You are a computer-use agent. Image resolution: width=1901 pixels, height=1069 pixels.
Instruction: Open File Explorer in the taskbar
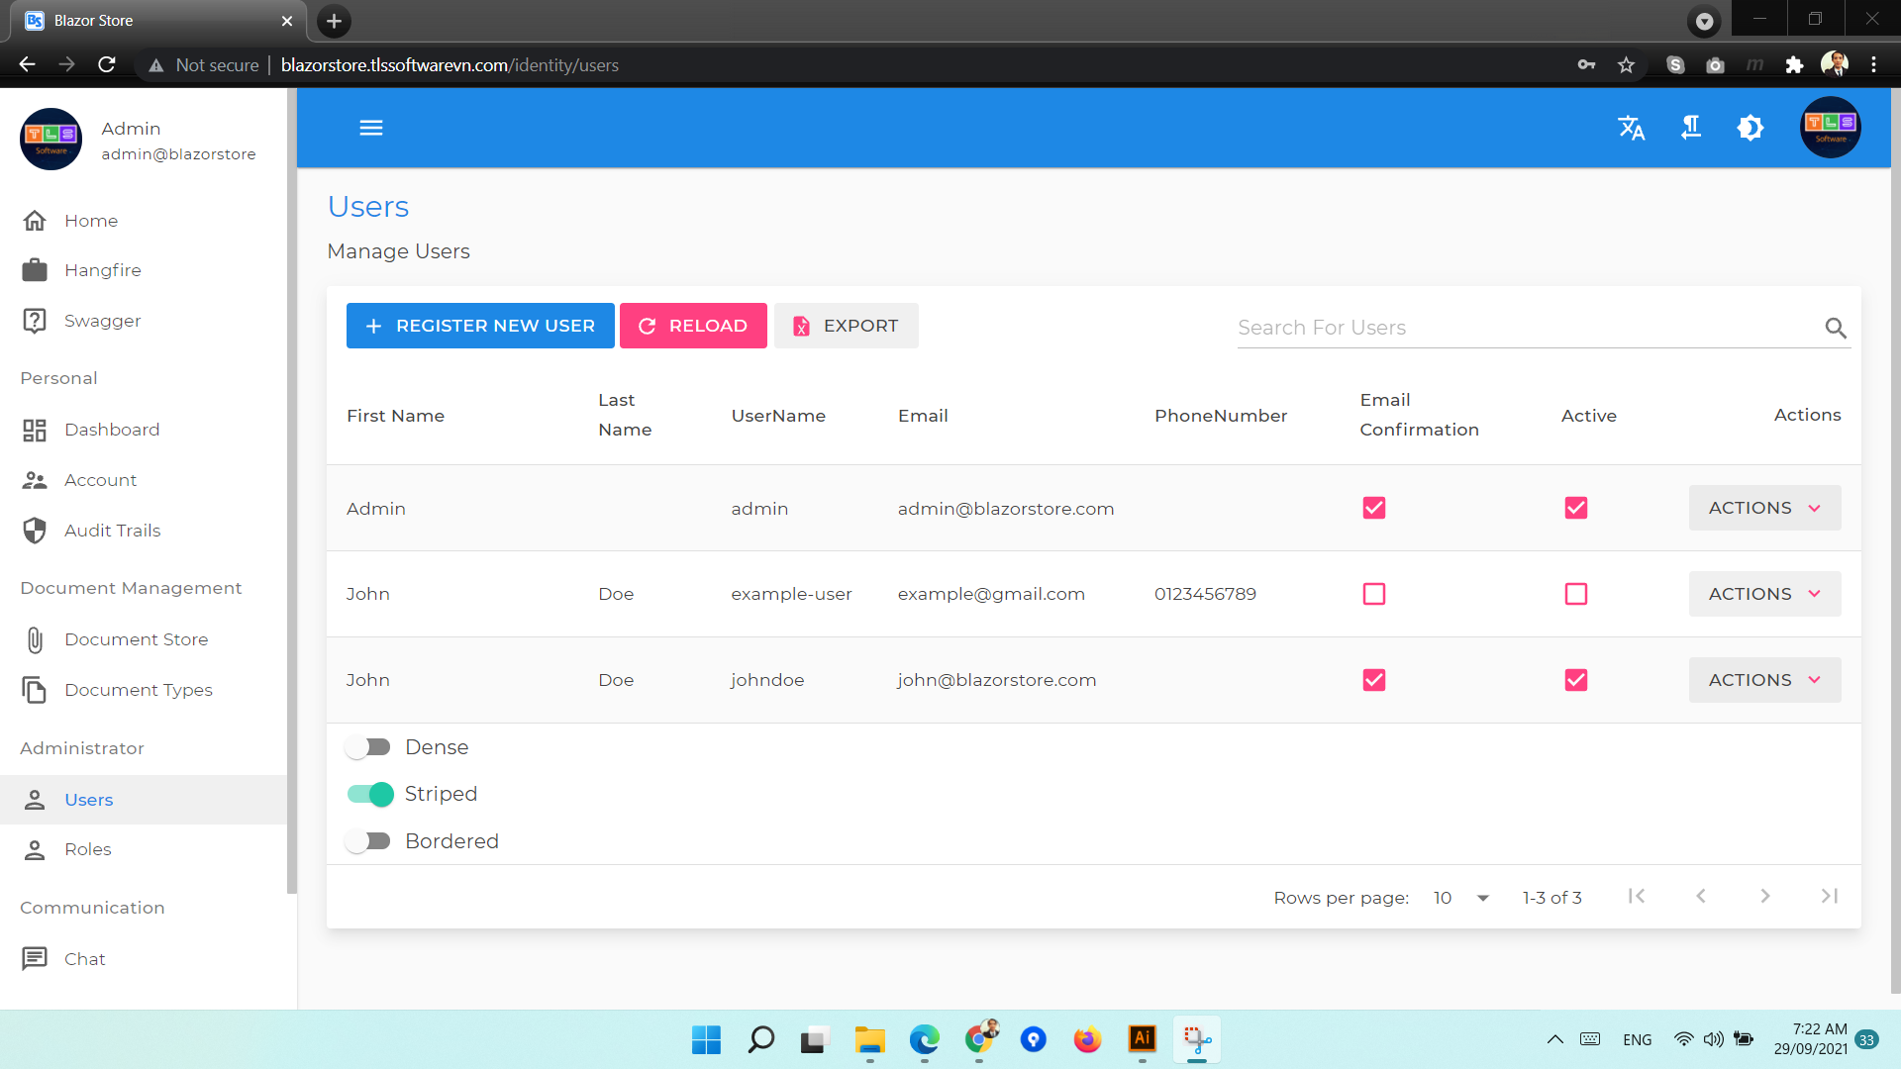click(869, 1039)
